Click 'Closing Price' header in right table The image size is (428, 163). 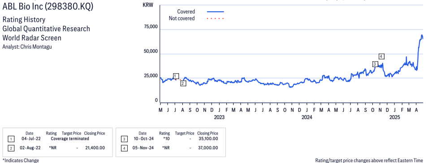pyautogui.click(x=208, y=134)
